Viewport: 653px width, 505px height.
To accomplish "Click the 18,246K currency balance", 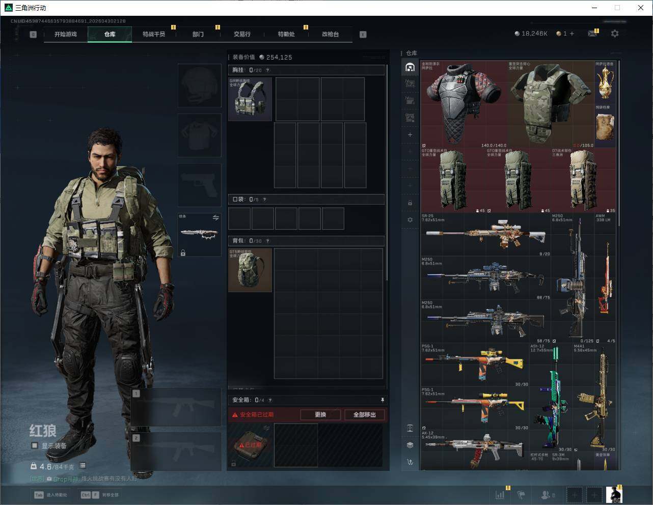I will coord(531,34).
